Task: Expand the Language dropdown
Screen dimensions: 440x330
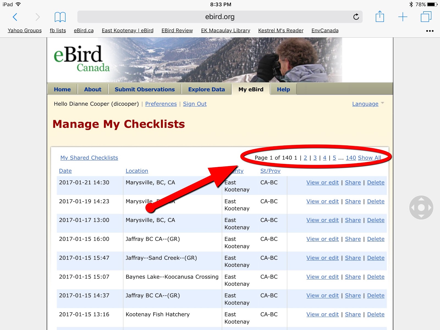Action: pyautogui.click(x=368, y=104)
